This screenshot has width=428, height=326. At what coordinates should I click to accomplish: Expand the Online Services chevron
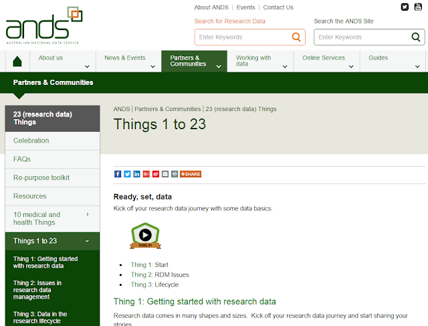(x=351, y=66)
